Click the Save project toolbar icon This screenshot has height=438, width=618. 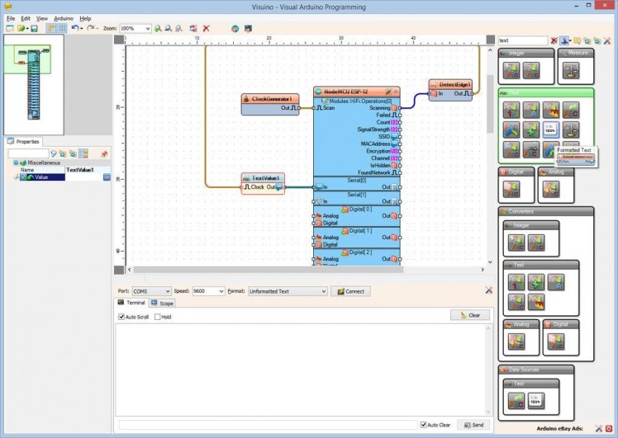click(34, 28)
